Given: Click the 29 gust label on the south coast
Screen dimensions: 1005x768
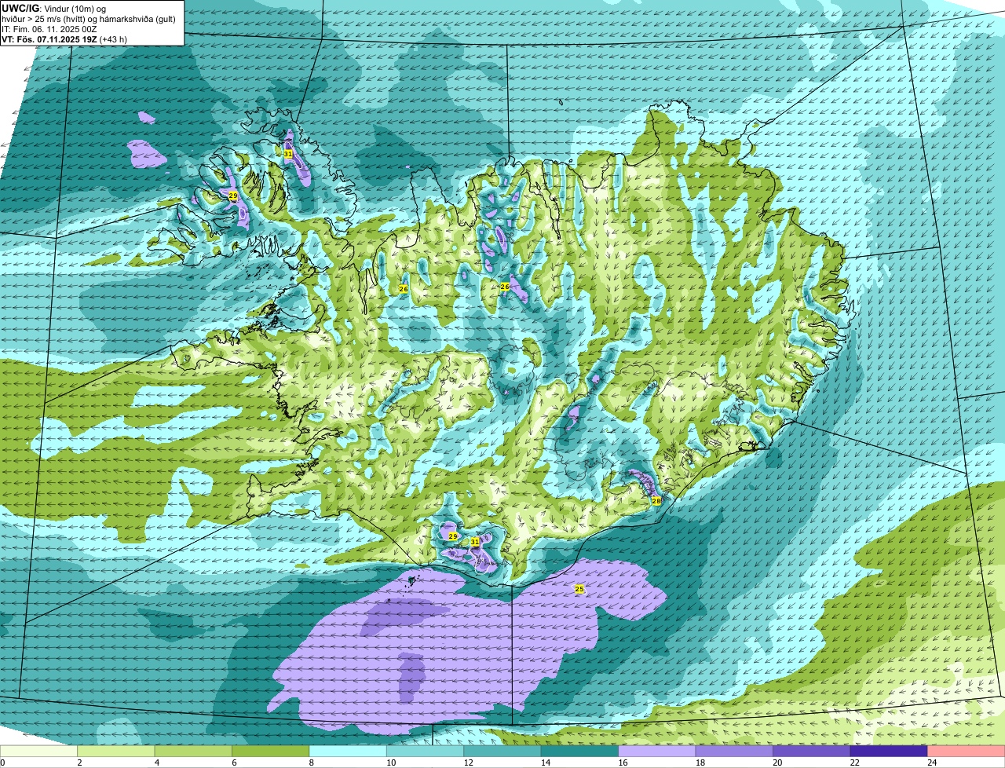Looking at the screenshot, I should click(453, 536).
